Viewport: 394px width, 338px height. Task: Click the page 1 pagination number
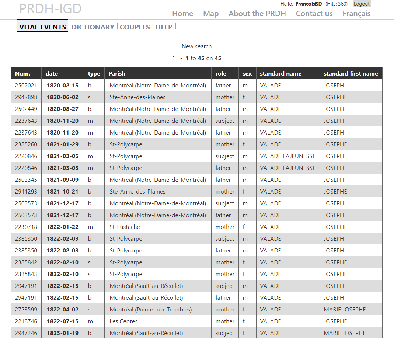click(174, 58)
